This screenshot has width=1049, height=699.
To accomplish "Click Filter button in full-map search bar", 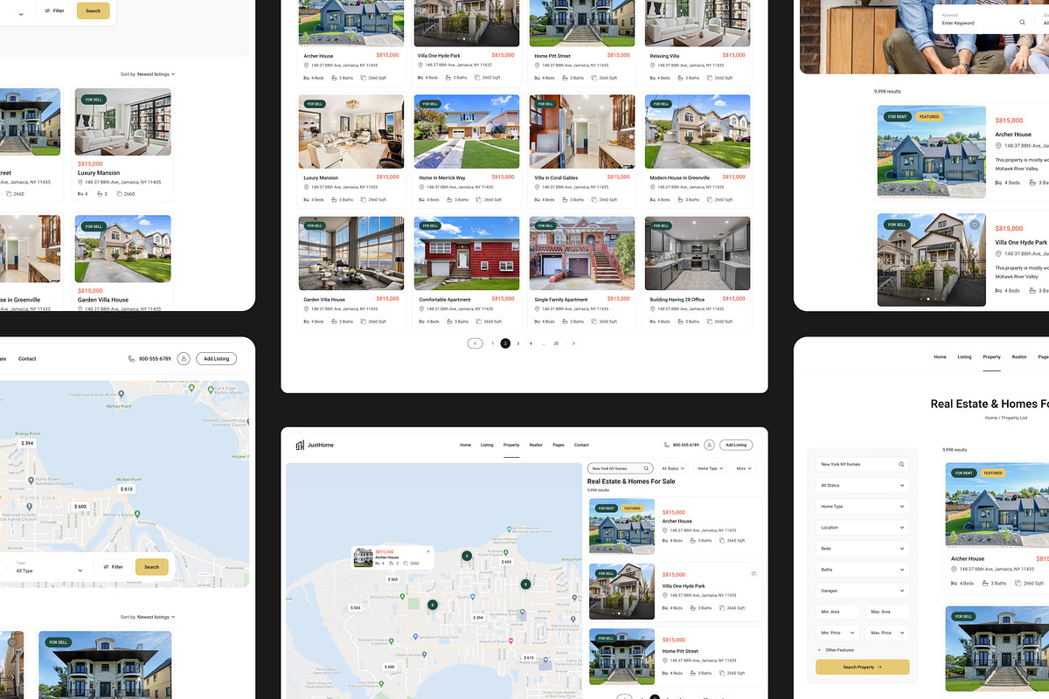I will coord(111,566).
